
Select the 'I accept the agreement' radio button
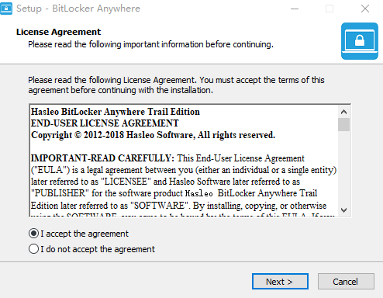tap(33, 234)
